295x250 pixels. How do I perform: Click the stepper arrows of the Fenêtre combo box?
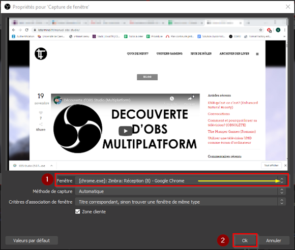(x=282, y=180)
